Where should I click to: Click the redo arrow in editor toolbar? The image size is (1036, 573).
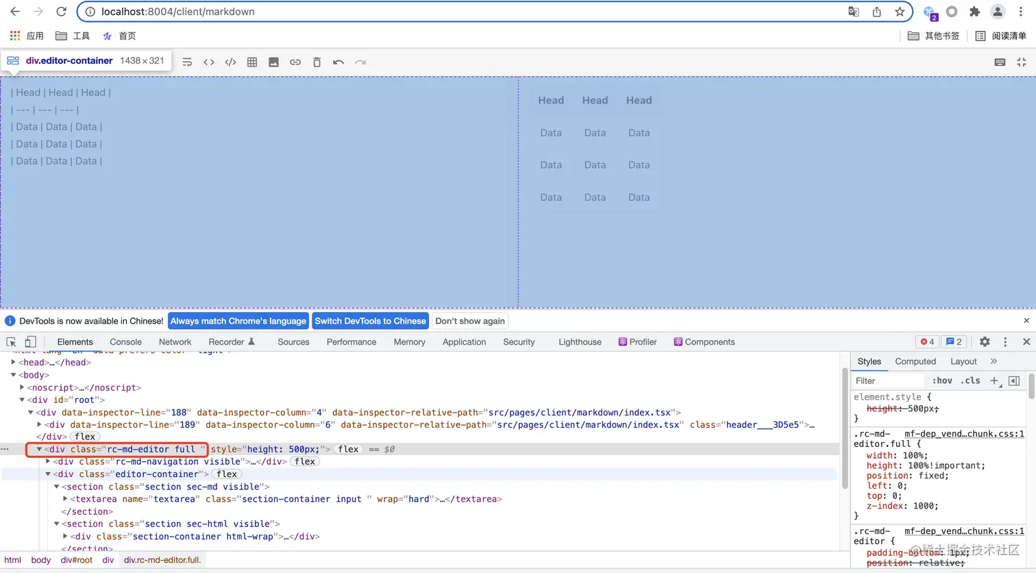point(360,62)
